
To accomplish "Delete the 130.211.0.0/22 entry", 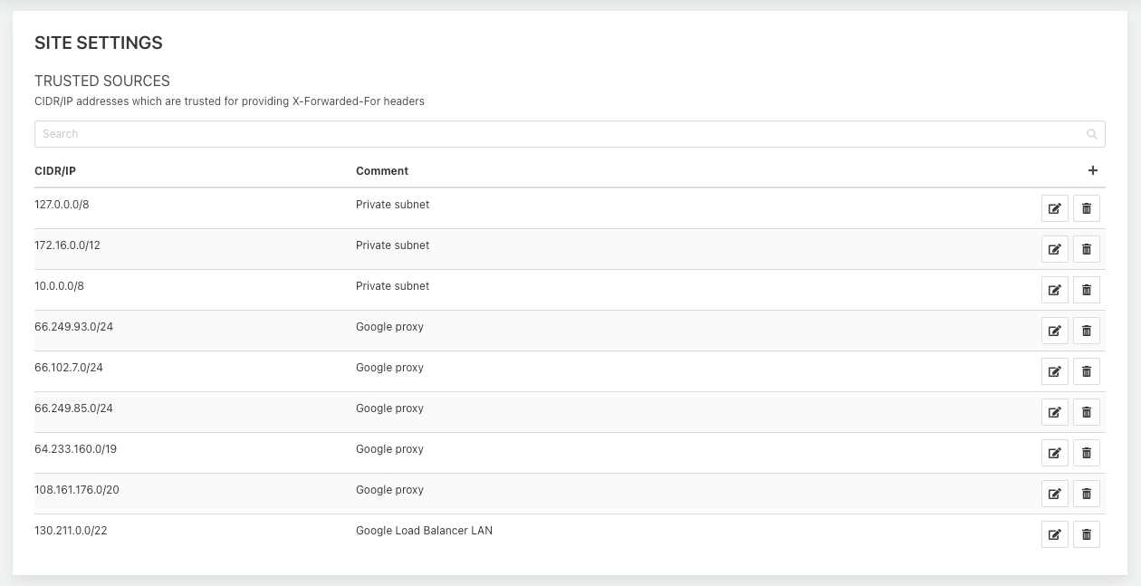I will (x=1087, y=534).
